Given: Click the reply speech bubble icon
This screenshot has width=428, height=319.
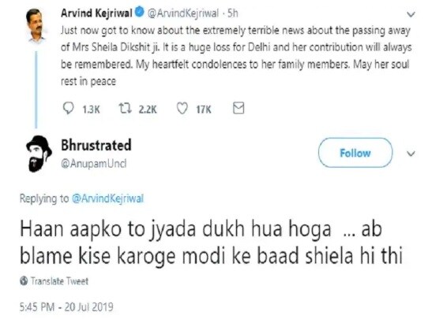Looking at the screenshot, I should tap(68, 108).
